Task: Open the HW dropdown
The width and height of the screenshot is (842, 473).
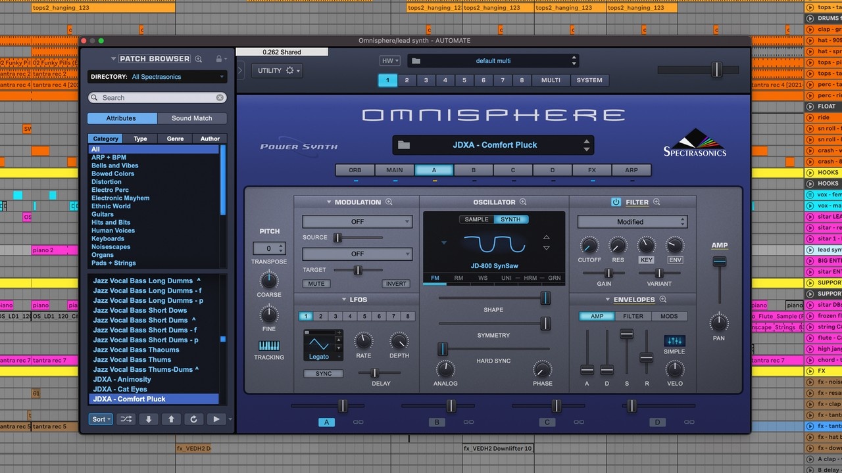Action: [389, 61]
